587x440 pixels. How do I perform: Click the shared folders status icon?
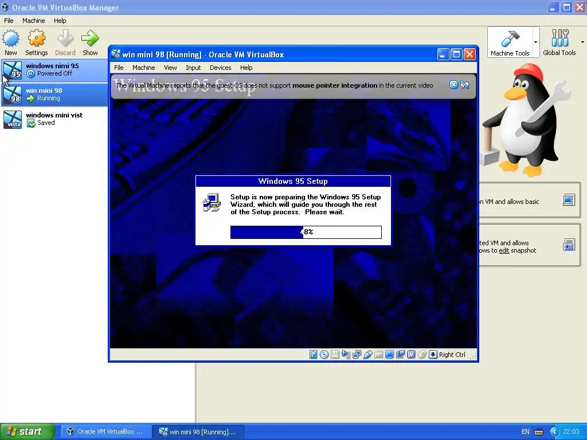click(x=378, y=354)
